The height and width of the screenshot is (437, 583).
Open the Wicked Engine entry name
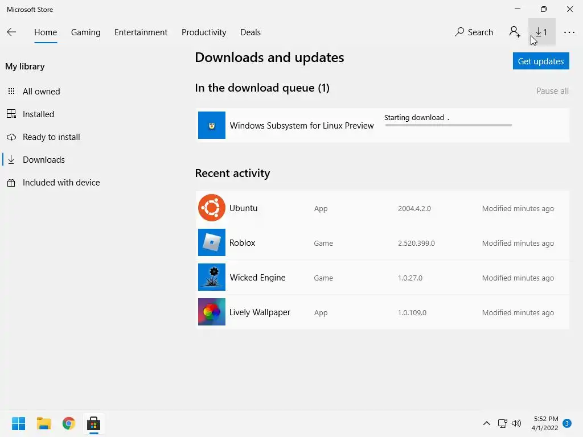click(x=257, y=278)
